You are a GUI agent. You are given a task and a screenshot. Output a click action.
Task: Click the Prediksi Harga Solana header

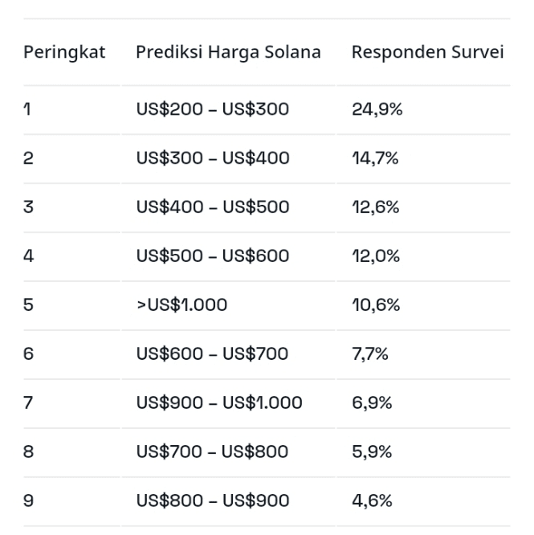click(228, 52)
